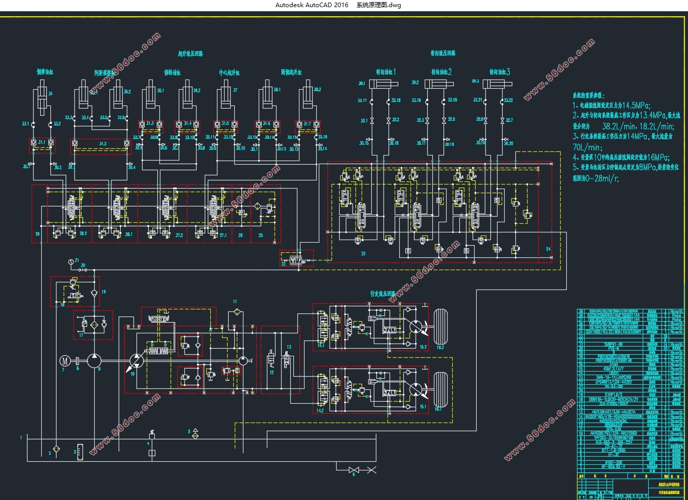
Task: Click the 31.1 lock valve label
Action: click(42, 142)
